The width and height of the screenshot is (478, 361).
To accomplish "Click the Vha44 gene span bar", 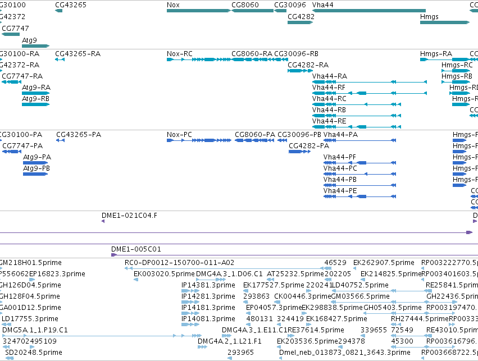I will tap(369, 11).
